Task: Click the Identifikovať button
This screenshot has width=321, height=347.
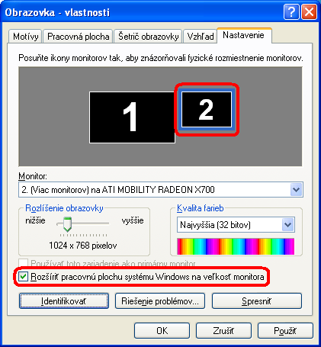Action: [64, 301]
